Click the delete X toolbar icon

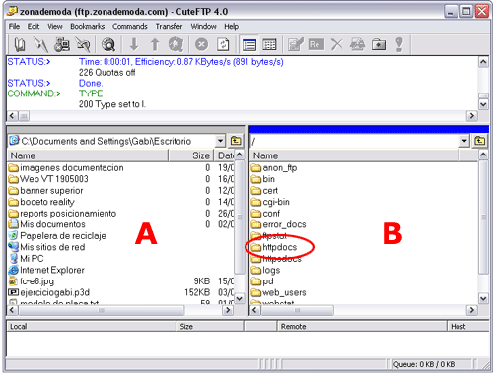pos(337,44)
